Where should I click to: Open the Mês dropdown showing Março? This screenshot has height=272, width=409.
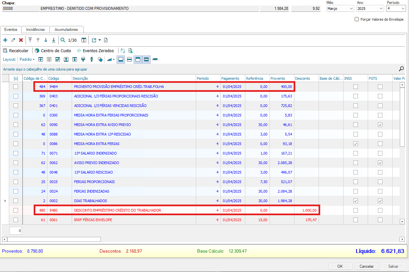(340, 9)
